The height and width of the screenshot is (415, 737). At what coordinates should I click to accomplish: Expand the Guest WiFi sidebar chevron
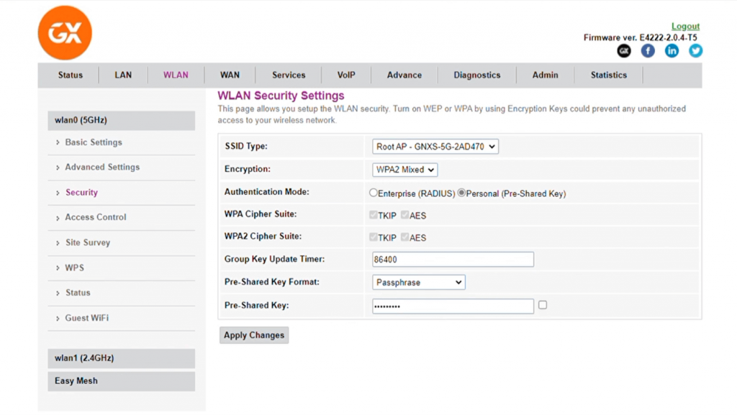point(57,318)
